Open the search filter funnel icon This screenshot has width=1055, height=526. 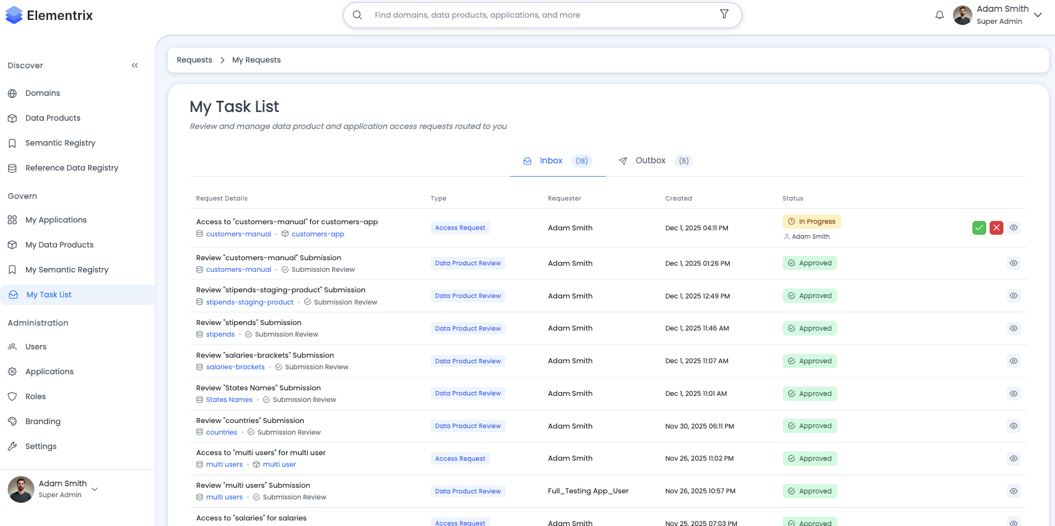(x=724, y=14)
